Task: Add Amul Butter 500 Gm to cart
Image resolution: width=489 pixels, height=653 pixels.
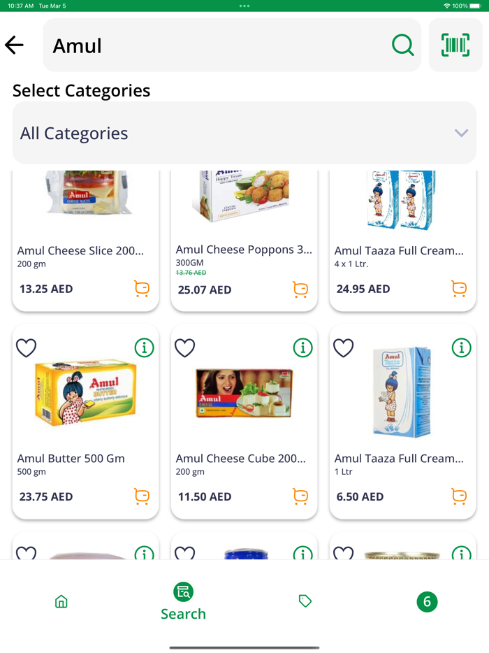Action: coord(142,496)
